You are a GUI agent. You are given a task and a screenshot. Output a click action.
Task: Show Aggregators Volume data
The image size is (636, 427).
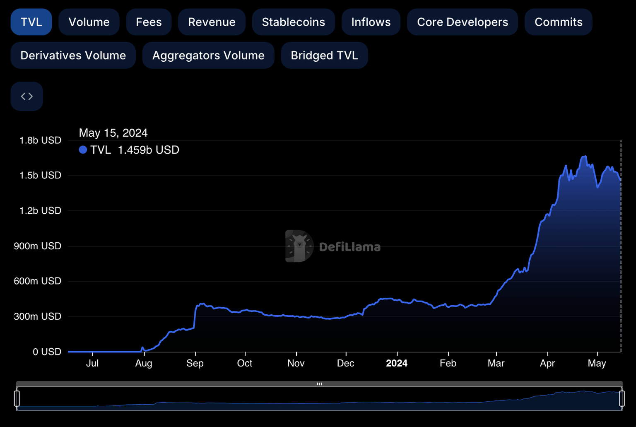pyautogui.click(x=208, y=55)
